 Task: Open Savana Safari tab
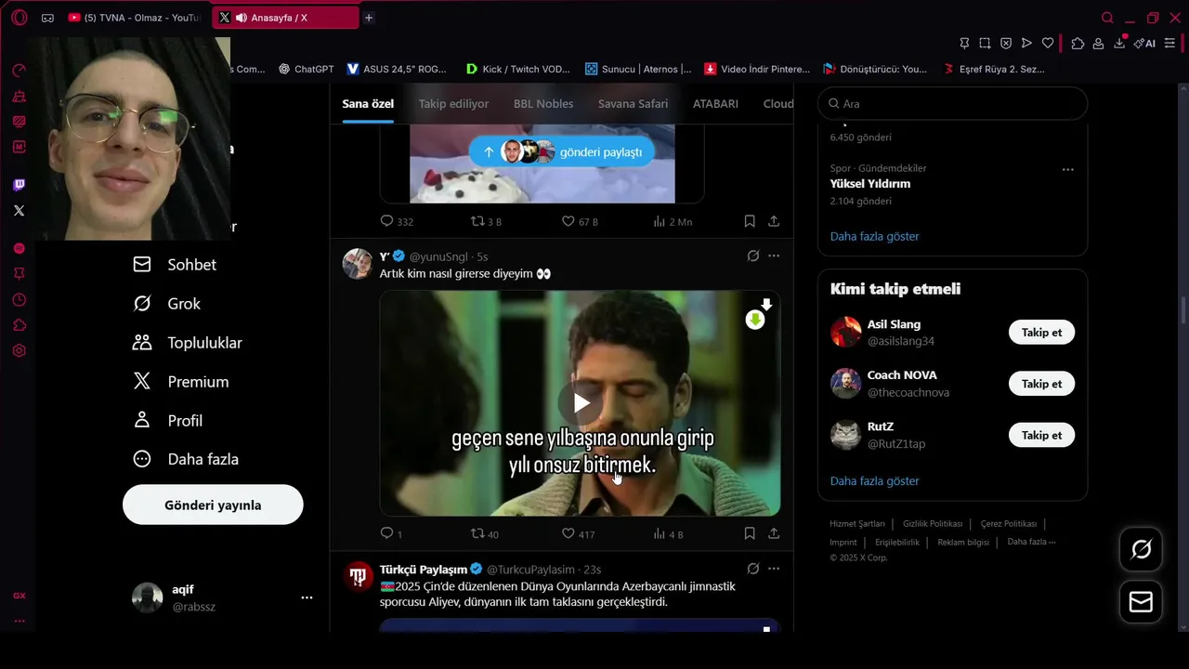(633, 103)
